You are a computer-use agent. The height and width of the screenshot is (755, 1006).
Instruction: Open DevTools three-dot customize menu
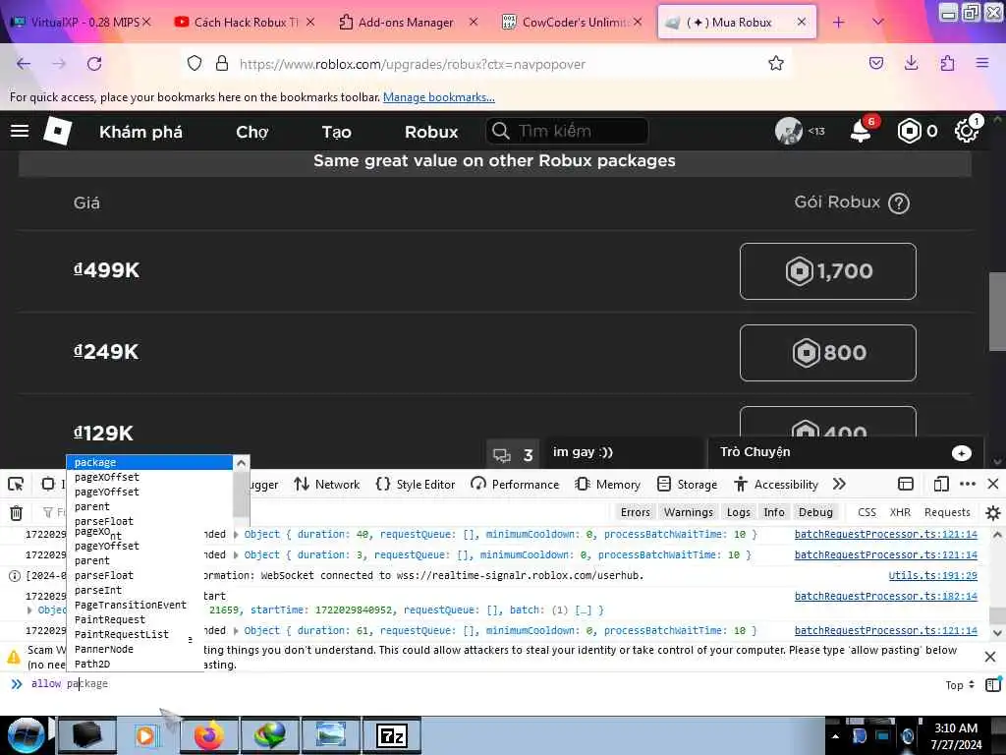pos(968,484)
